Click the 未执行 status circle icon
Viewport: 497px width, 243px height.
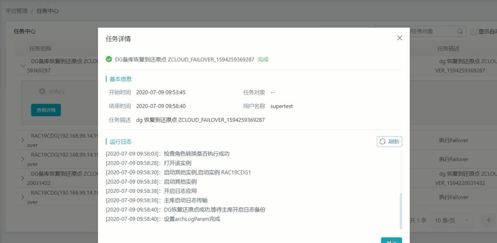tap(42, 91)
